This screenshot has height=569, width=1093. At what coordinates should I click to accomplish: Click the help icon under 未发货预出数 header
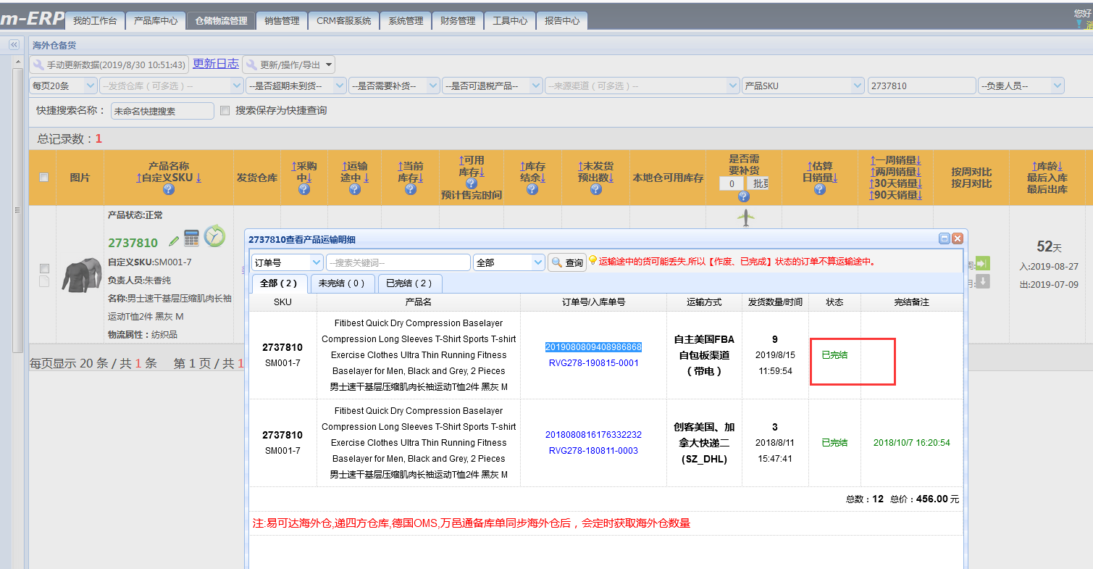point(595,189)
